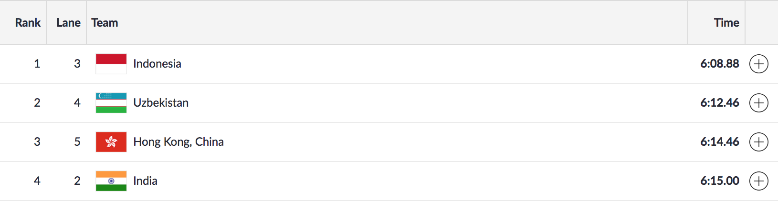
Task: Open the India team name
Action: [x=145, y=181]
